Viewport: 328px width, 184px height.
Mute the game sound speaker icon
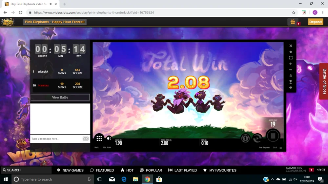[x=109, y=138]
